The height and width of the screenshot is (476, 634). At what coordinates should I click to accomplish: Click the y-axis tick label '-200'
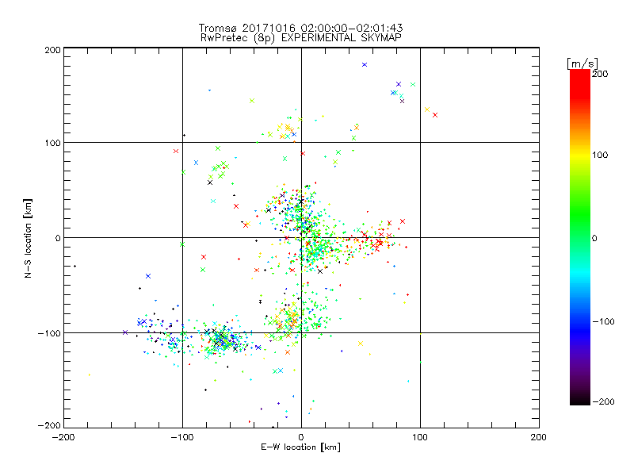point(49,425)
